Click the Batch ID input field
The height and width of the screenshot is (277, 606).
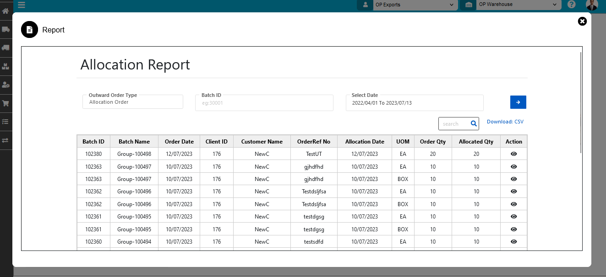pos(264,103)
